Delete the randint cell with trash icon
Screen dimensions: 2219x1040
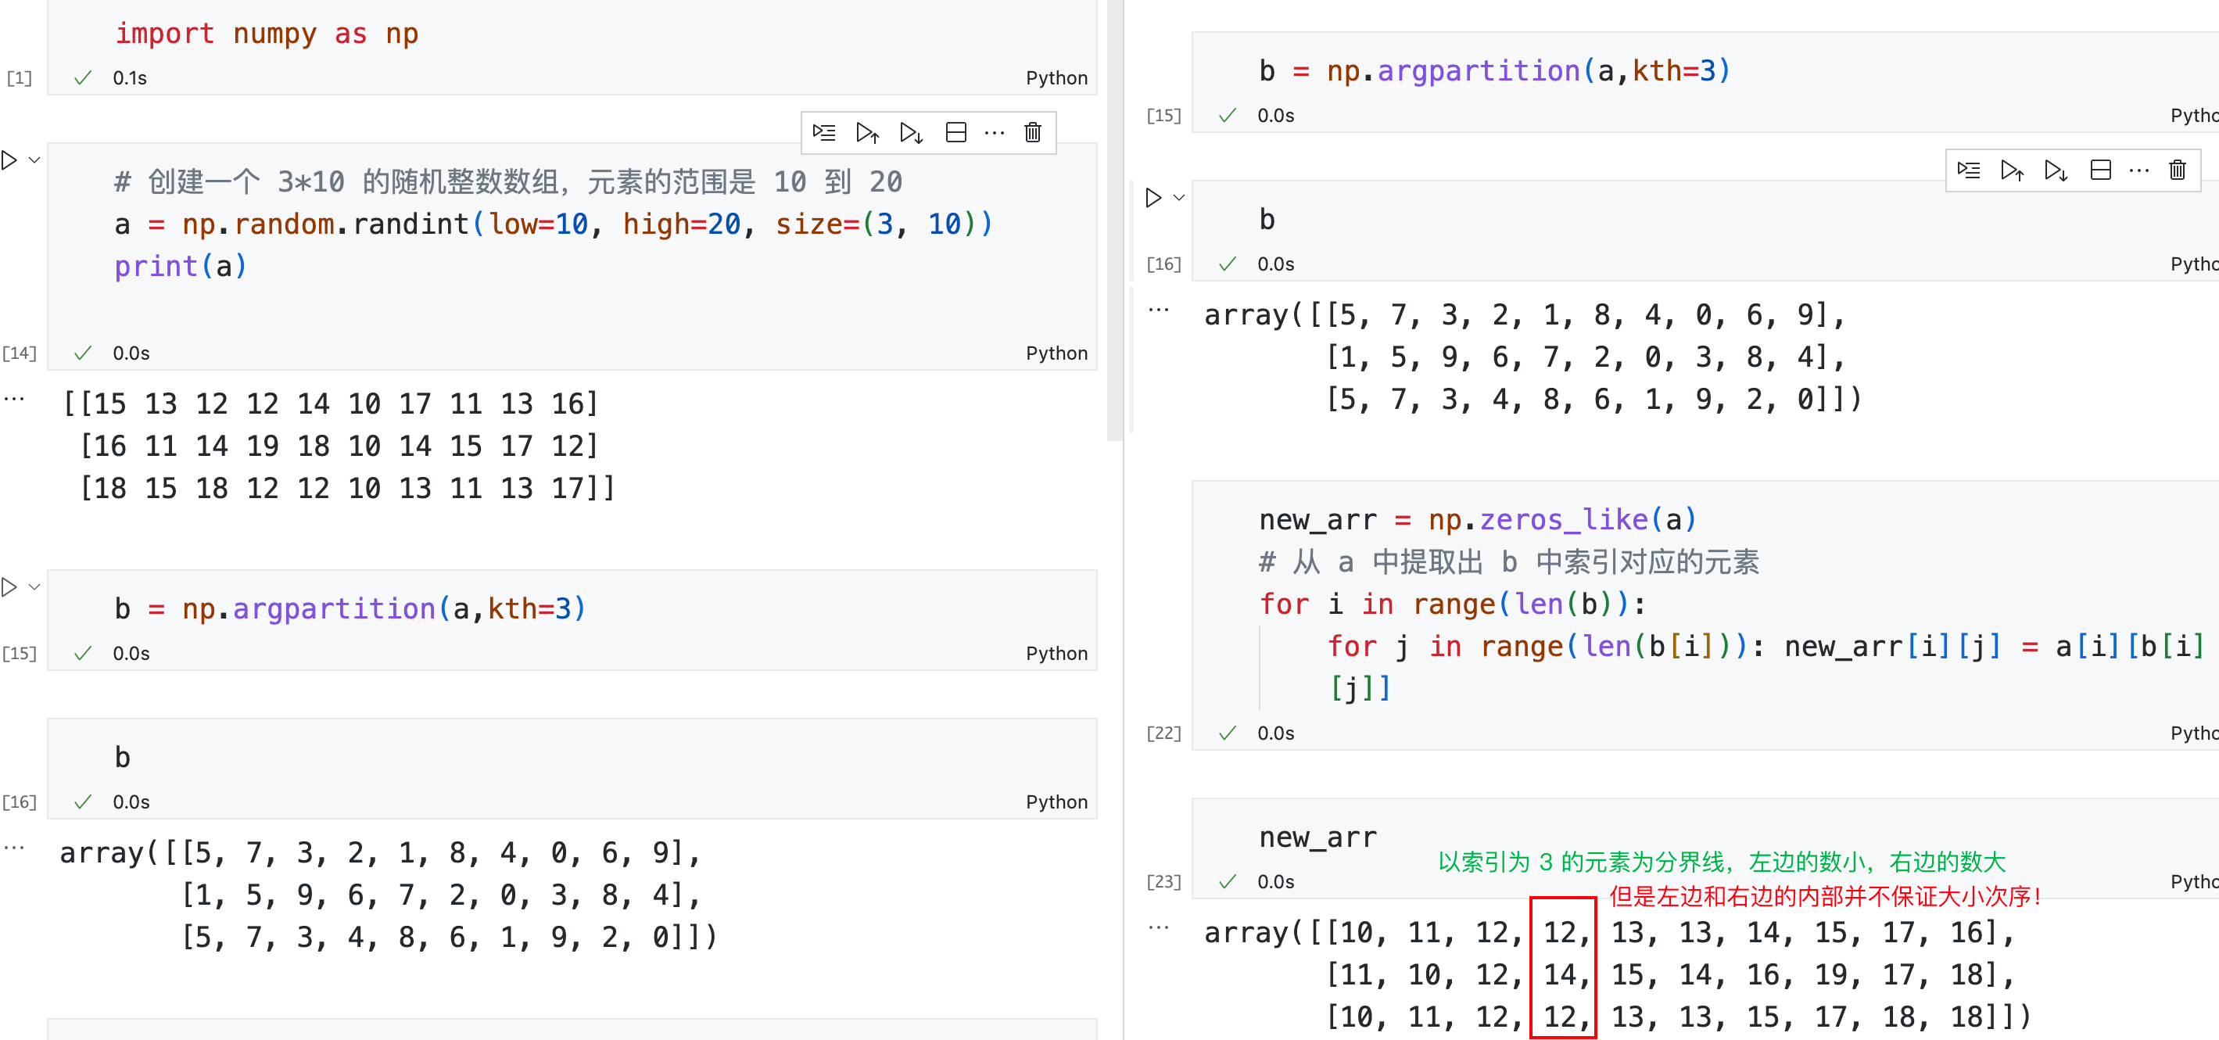(1032, 133)
